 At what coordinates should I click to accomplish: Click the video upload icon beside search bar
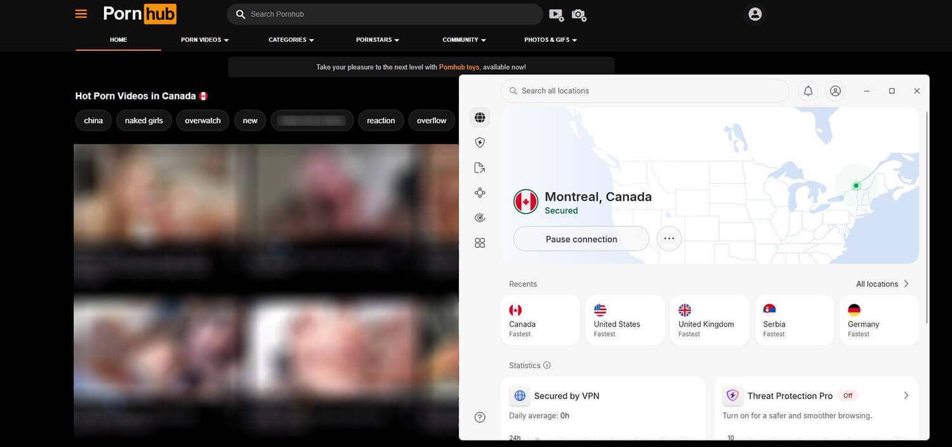(x=556, y=14)
